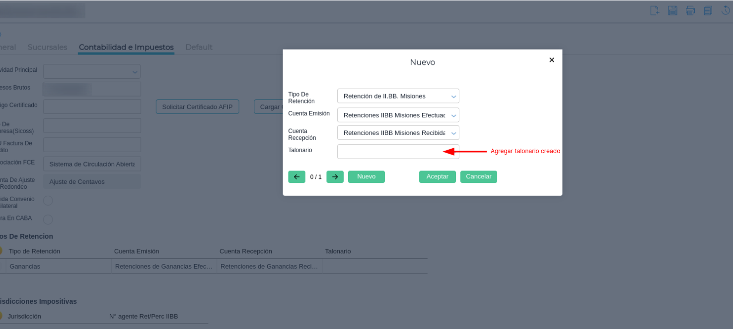Click the Código Certificado input field
The image size is (733, 329).
pos(92,107)
